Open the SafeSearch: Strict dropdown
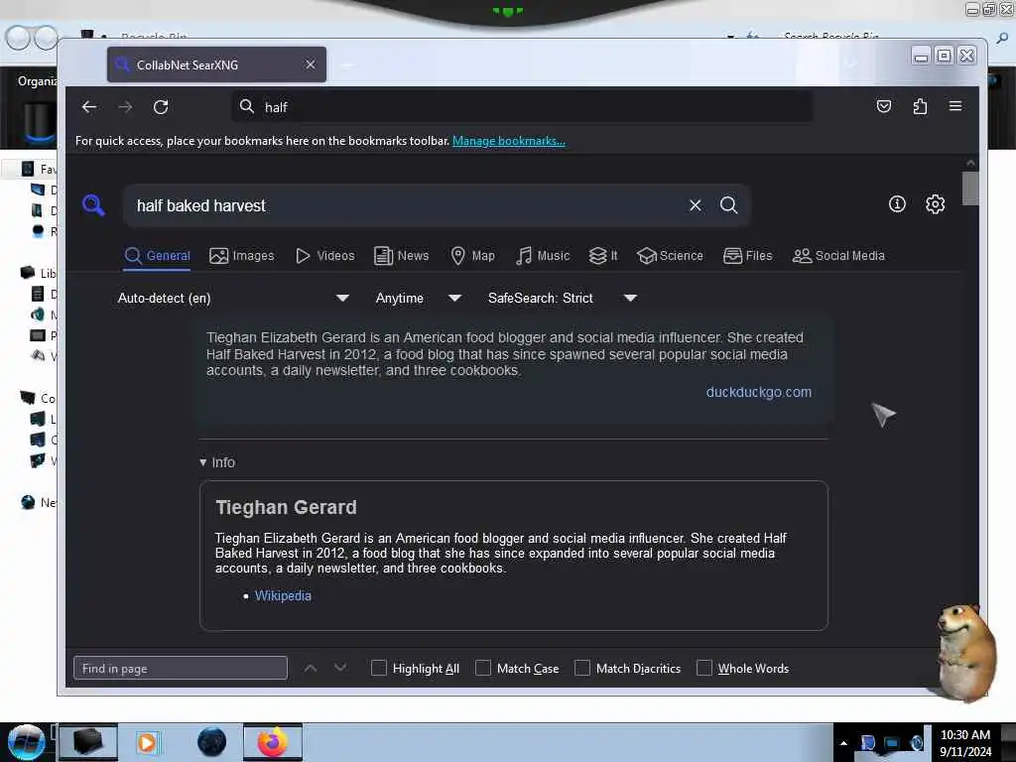 563,298
